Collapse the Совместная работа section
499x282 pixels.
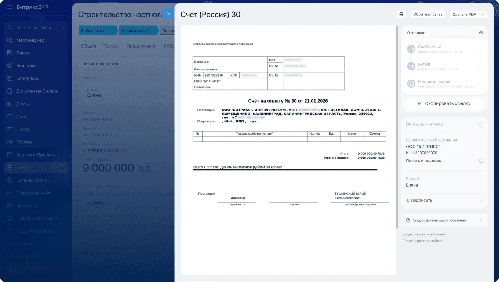[63, 28]
